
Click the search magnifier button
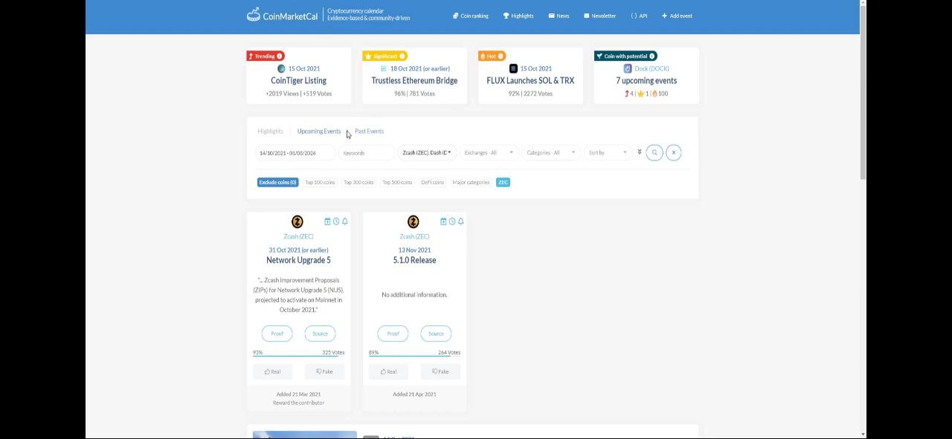(x=654, y=152)
